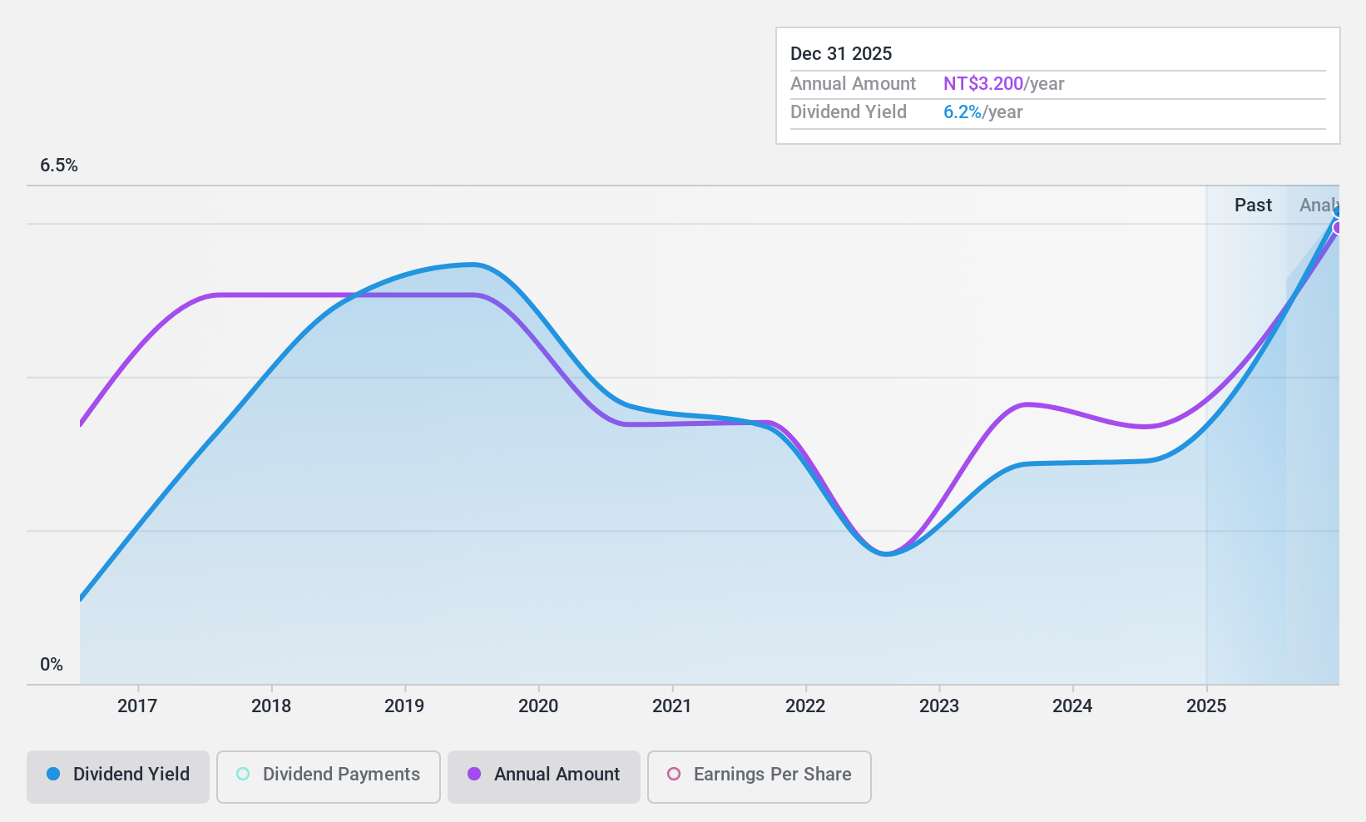1366x822 pixels.
Task: Click the 2023 x-axis label
Action: click(939, 706)
